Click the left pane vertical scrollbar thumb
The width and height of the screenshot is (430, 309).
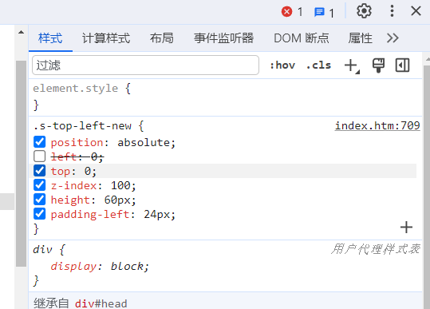(21, 164)
